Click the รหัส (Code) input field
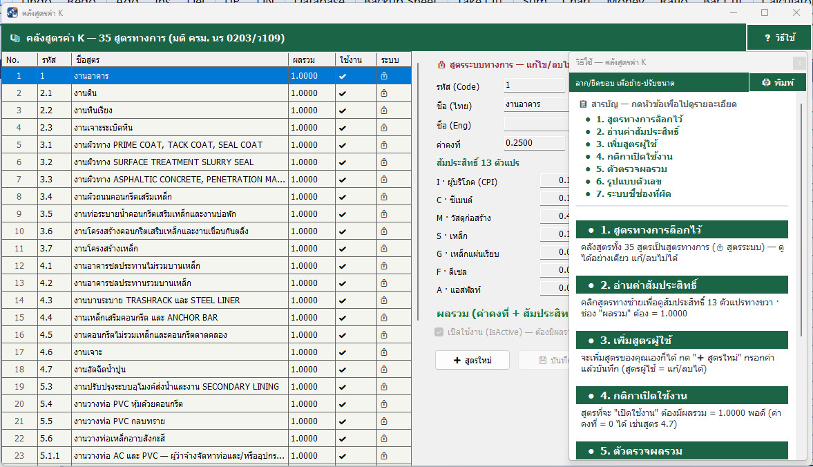This screenshot has width=813, height=467. click(535, 85)
